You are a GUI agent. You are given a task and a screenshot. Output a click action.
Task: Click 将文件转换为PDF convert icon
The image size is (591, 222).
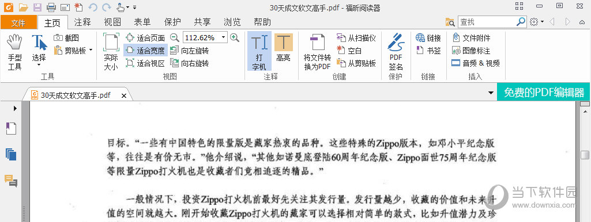pos(317,52)
